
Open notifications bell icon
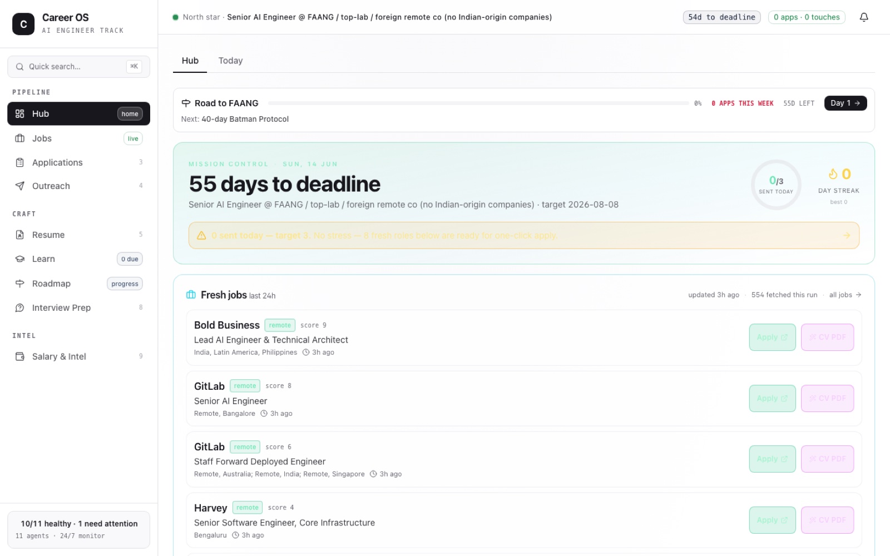864,17
